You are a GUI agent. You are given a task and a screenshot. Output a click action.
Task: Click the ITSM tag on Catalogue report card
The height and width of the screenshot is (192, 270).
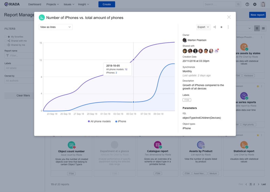pyautogui.click(x=158, y=173)
